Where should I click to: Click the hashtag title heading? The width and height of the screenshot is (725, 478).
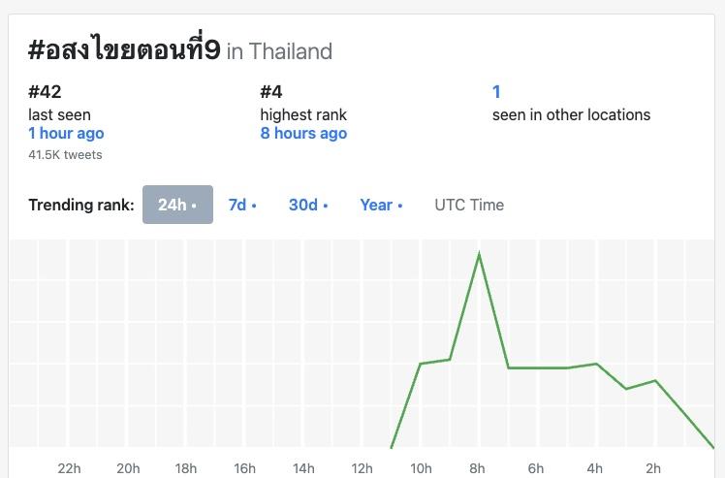(123, 50)
